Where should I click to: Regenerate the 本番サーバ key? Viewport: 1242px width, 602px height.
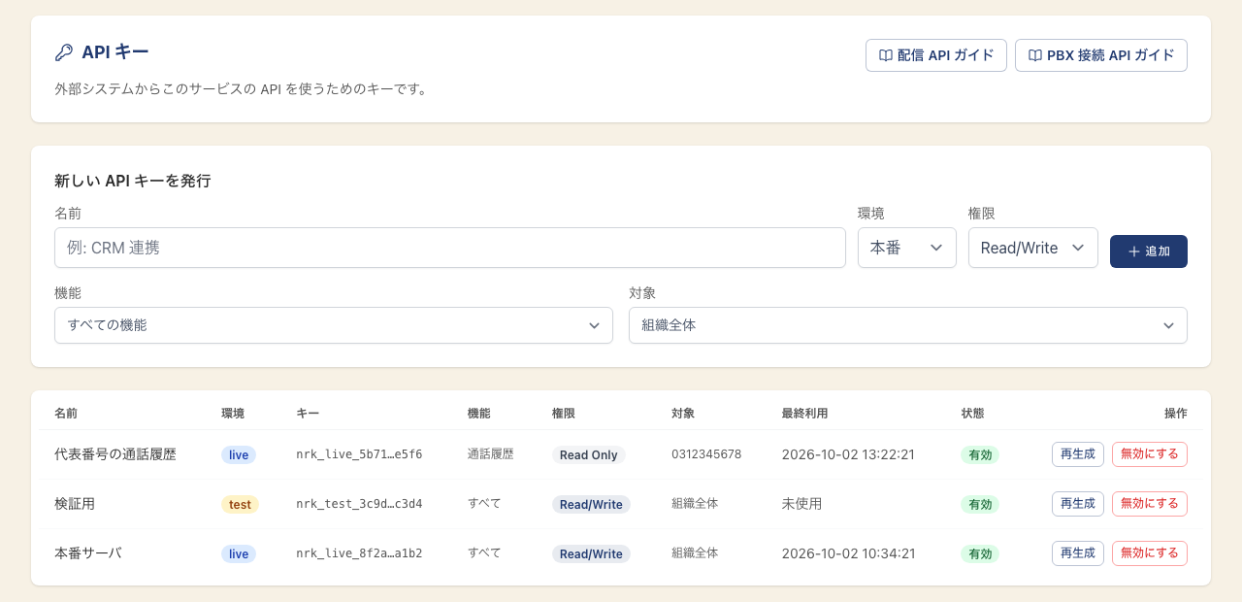coord(1078,553)
